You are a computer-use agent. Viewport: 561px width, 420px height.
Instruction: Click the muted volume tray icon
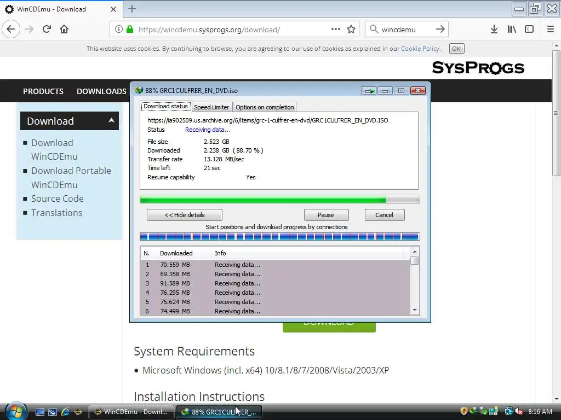tap(519, 411)
